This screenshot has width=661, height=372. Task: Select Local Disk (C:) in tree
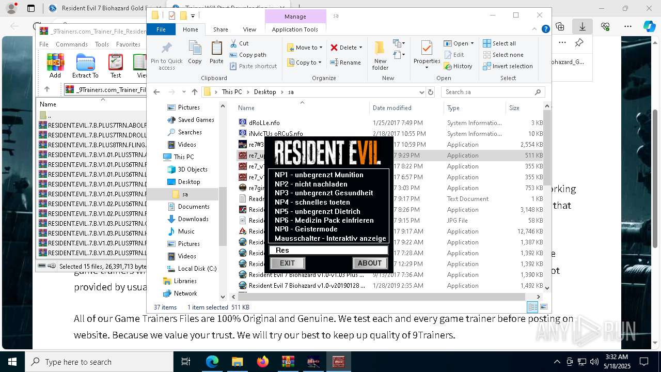[197, 268]
